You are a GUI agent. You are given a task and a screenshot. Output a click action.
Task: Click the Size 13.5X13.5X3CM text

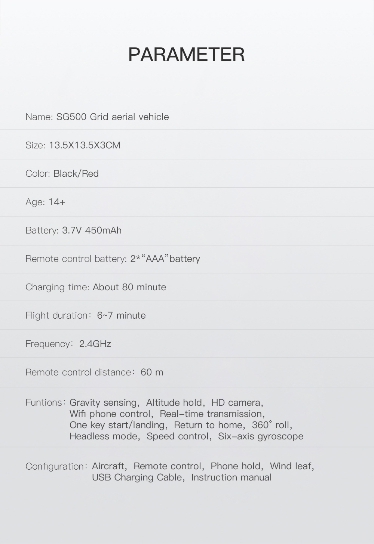tap(73, 145)
